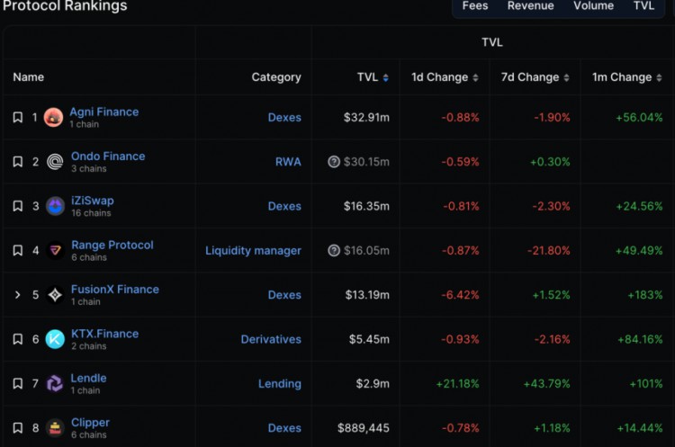Click the Ondo Finance logo icon

(x=55, y=162)
